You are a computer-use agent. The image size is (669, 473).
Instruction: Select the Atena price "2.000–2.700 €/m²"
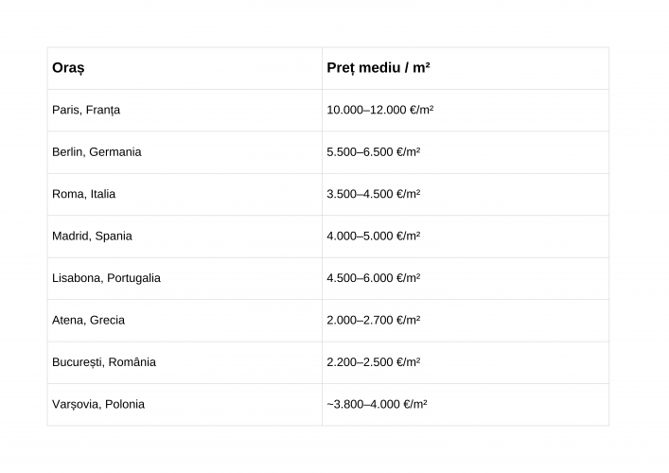point(373,320)
